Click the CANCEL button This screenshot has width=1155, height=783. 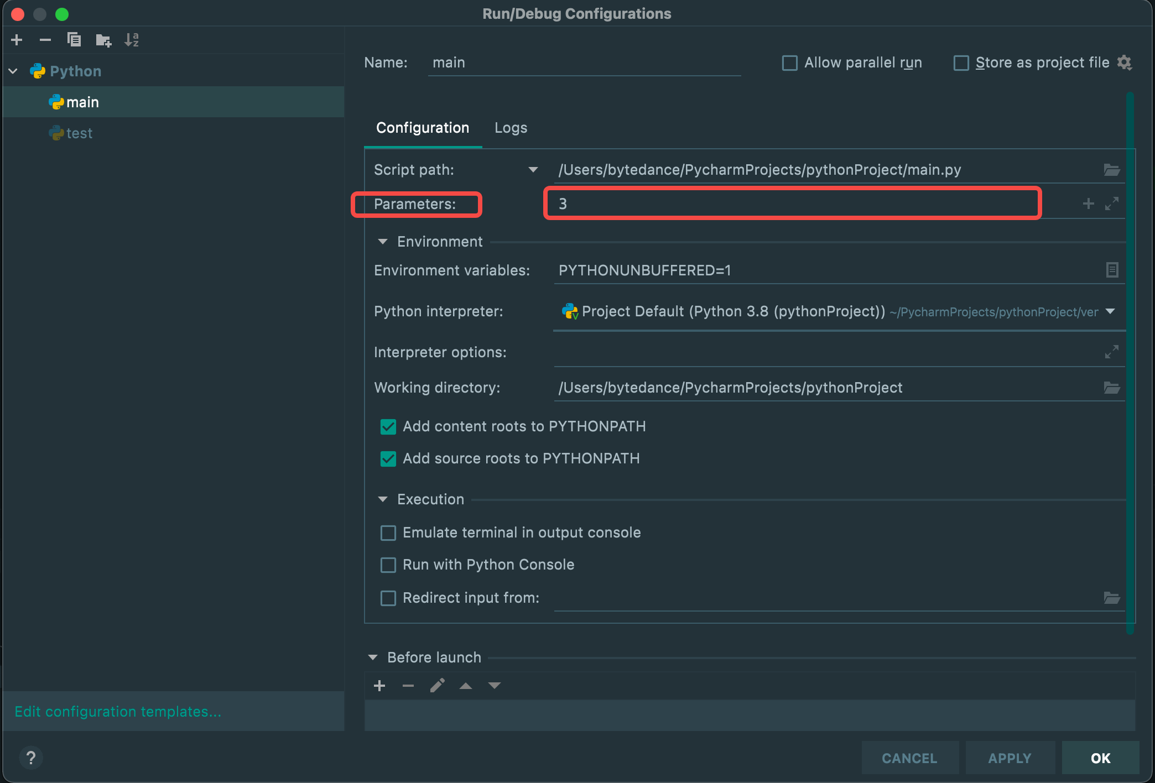tap(910, 758)
